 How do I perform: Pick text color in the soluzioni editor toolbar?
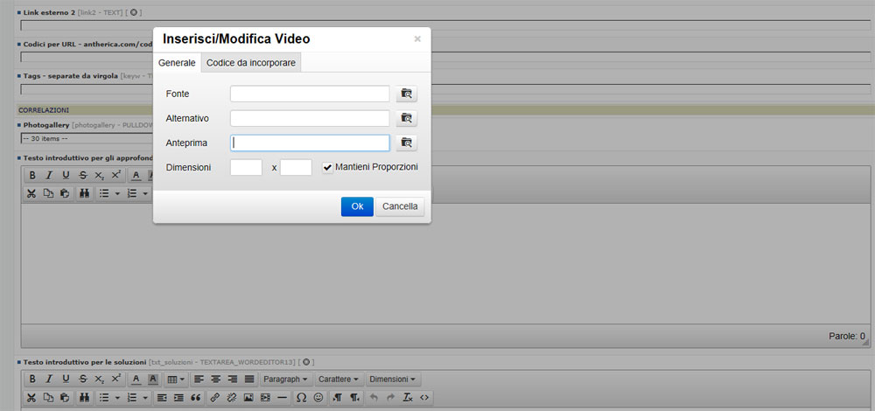click(x=136, y=380)
